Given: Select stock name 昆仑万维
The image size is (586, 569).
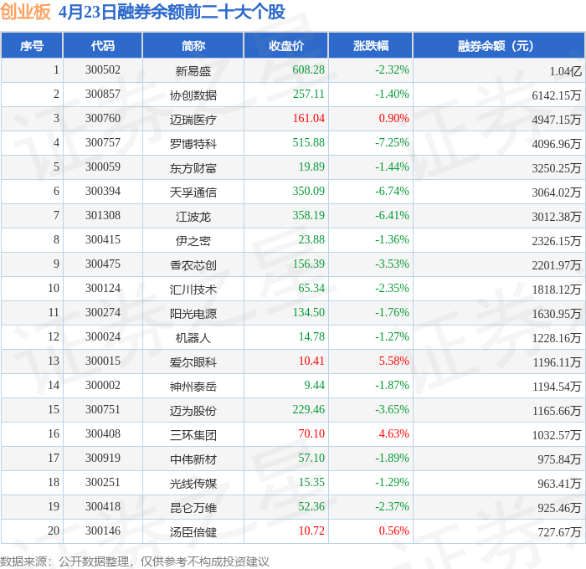Looking at the screenshot, I should (x=193, y=508).
